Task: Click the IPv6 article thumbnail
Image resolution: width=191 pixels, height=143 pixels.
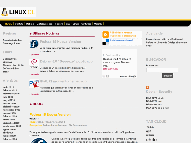Action: click(34, 83)
